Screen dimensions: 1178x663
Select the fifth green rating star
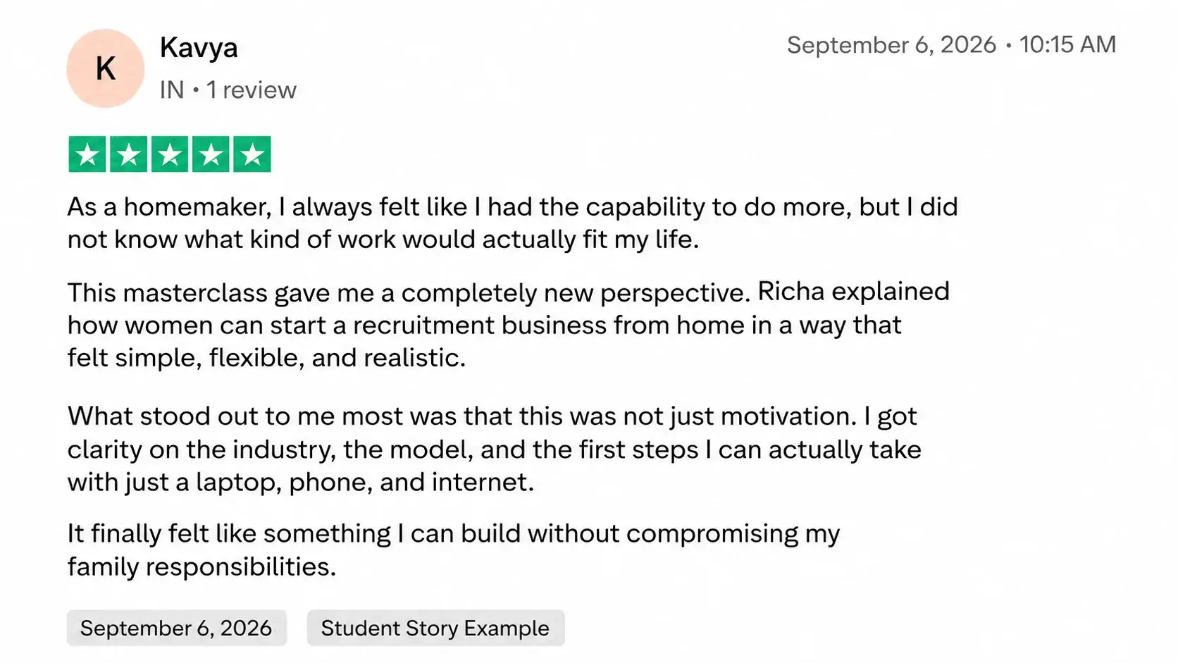[252, 154]
